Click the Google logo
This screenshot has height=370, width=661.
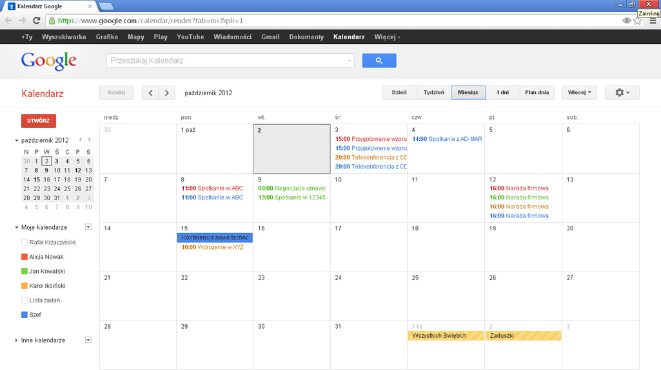49,61
